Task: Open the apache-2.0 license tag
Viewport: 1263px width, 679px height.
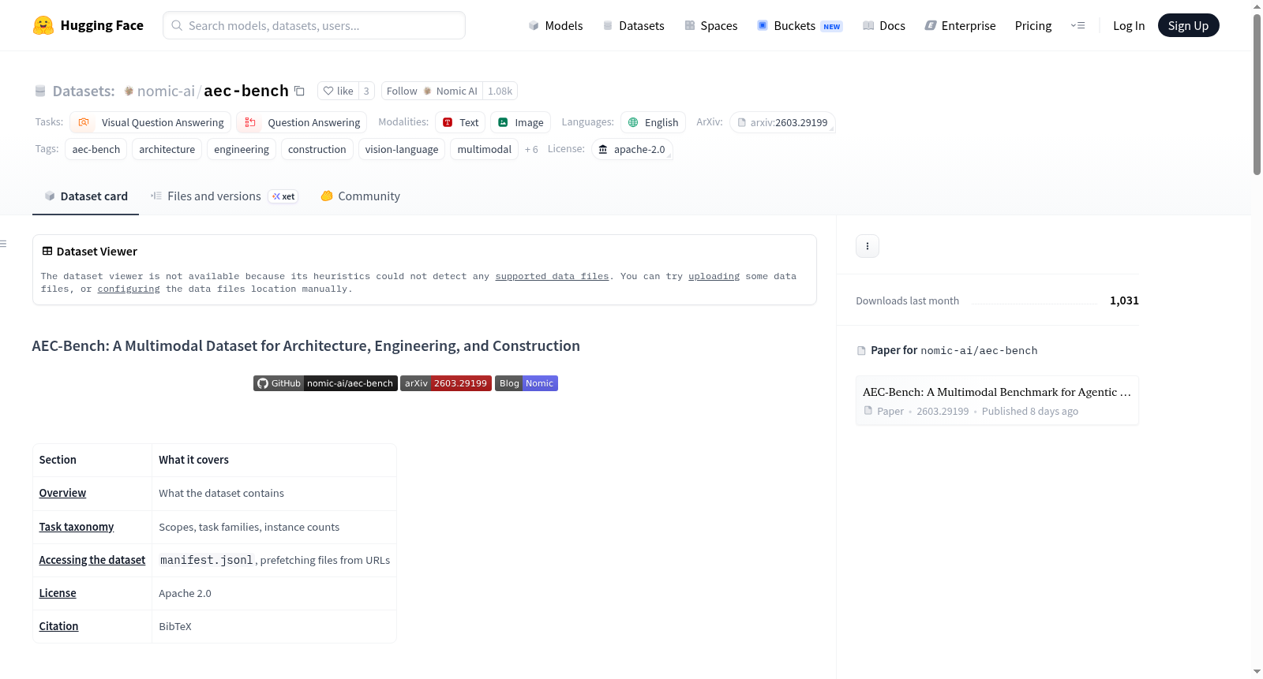Action: (631, 149)
